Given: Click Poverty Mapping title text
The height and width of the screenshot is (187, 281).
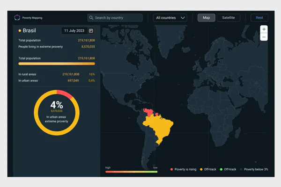Looking at the screenshot, I should 32,18.
